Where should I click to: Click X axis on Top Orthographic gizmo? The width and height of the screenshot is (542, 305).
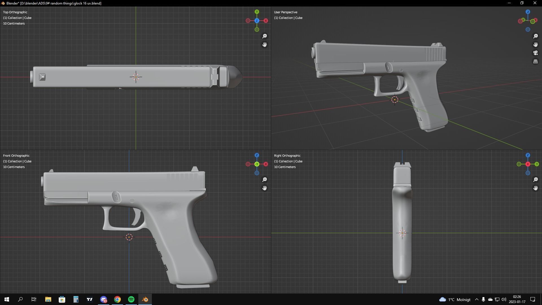pyautogui.click(x=266, y=21)
